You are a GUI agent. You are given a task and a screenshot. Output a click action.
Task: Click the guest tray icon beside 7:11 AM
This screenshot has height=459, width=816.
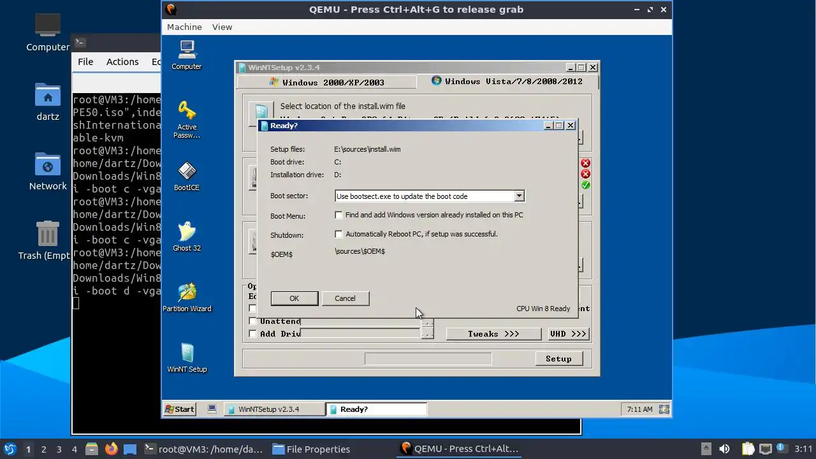coord(664,409)
